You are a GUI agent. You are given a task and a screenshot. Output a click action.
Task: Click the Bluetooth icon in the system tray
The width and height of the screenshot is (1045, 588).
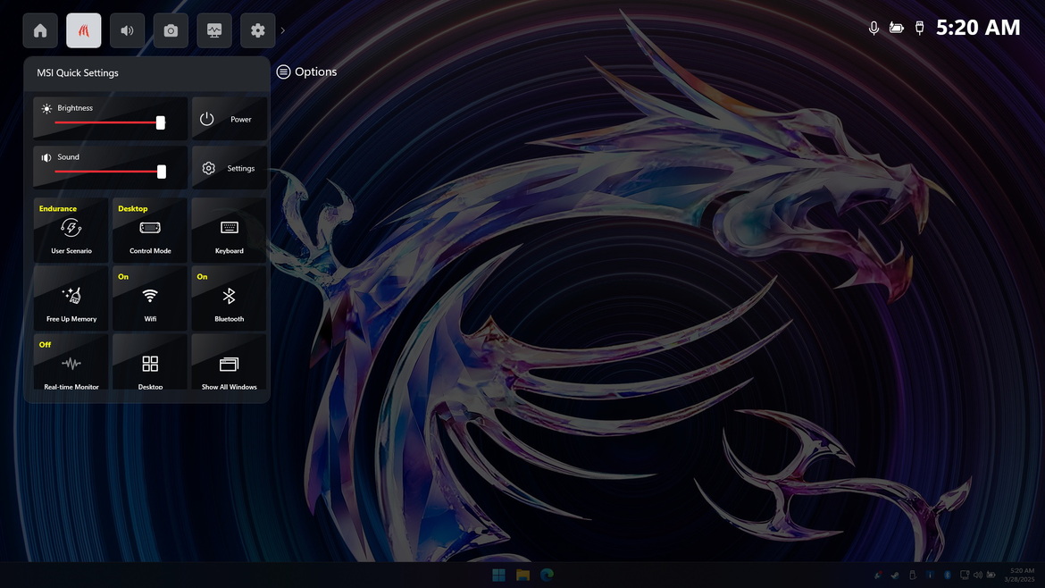click(x=947, y=575)
